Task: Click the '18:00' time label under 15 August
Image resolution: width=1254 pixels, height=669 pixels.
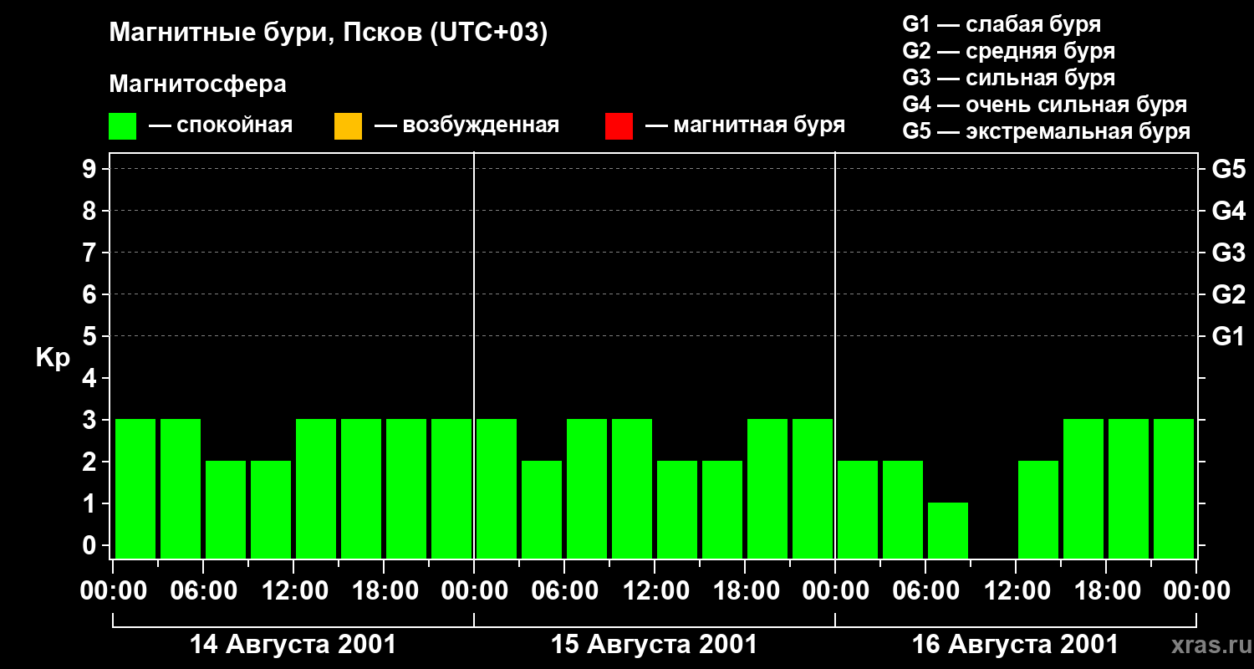Action: (x=746, y=591)
